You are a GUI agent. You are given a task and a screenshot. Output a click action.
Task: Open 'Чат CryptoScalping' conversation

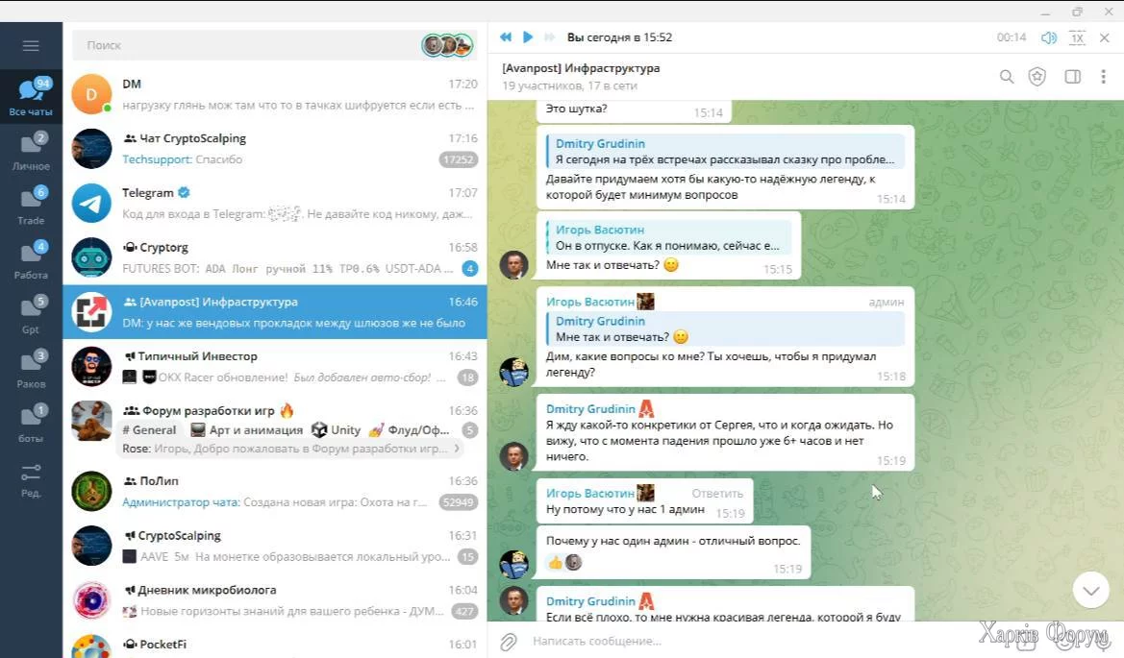coord(275,148)
